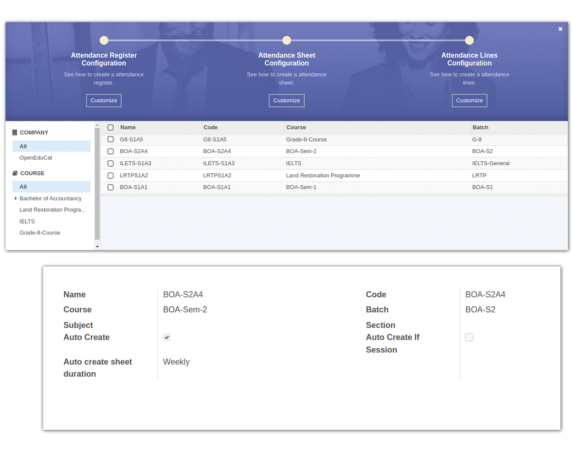This screenshot has height=452, width=573.
Task: Click the Attendance Register Configuration step circle
Action: click(104, 40)
